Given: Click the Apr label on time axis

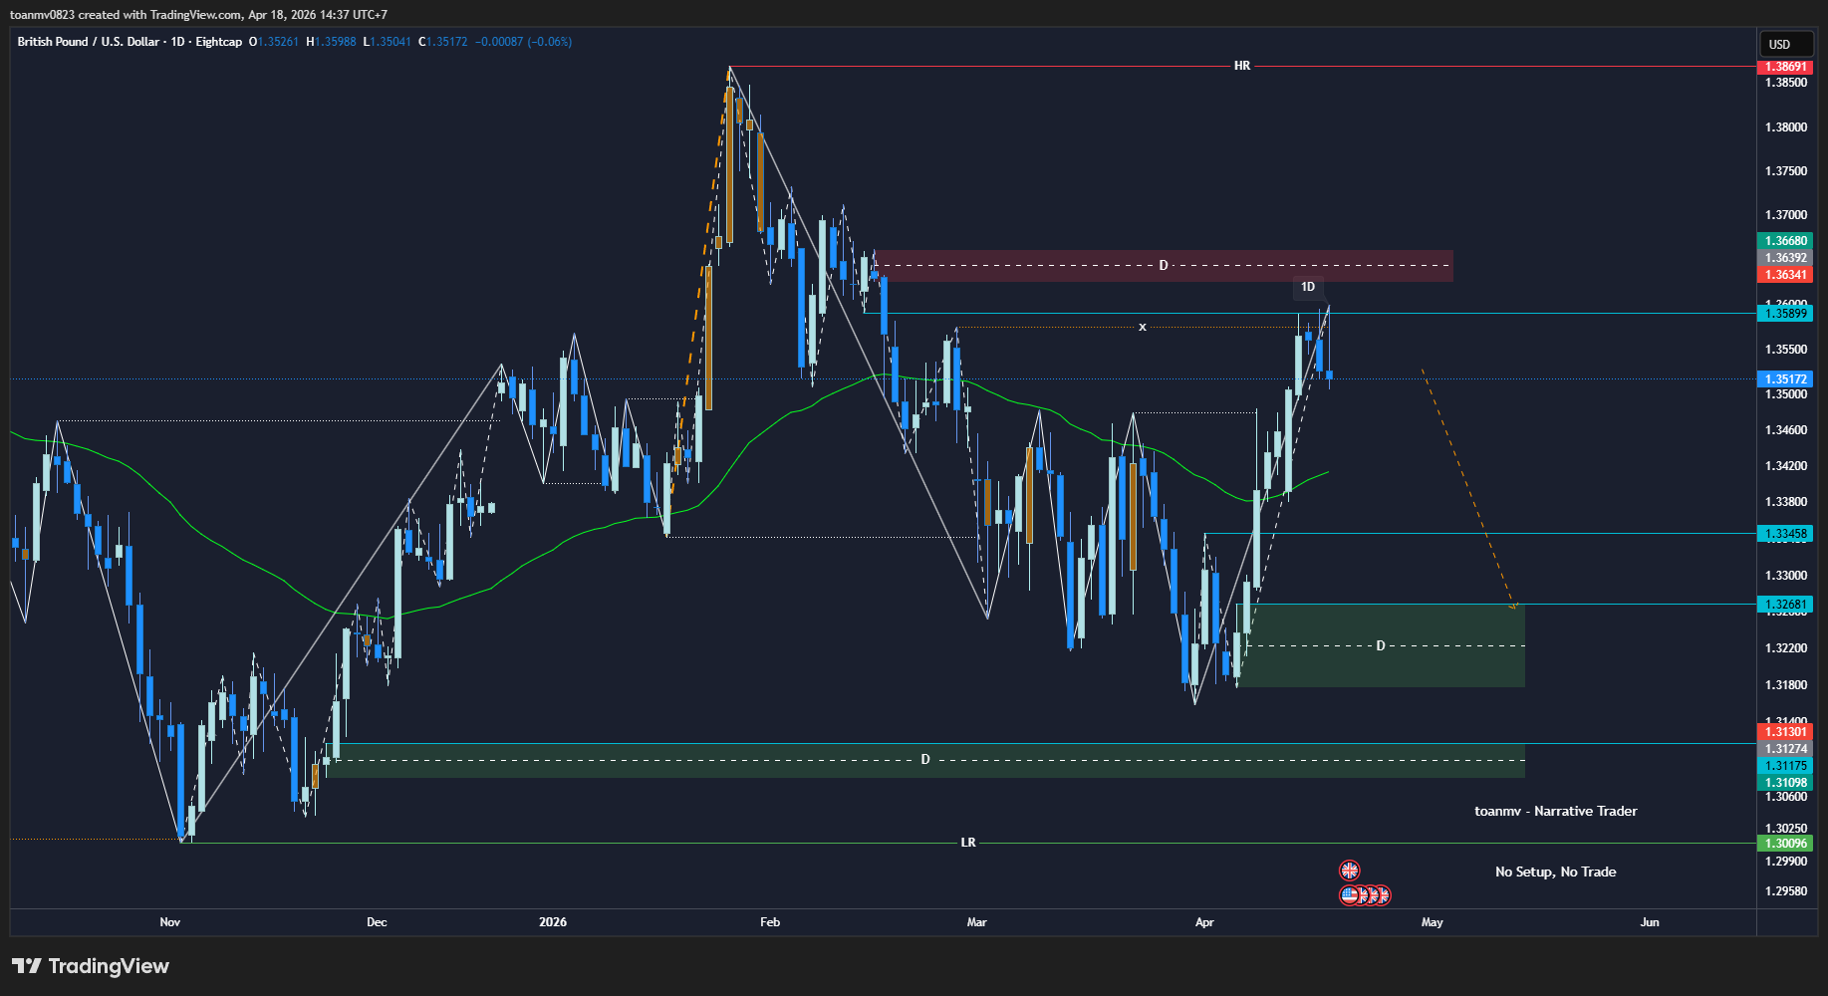Looking at the screenshot, I should [x=1204, y=922].
